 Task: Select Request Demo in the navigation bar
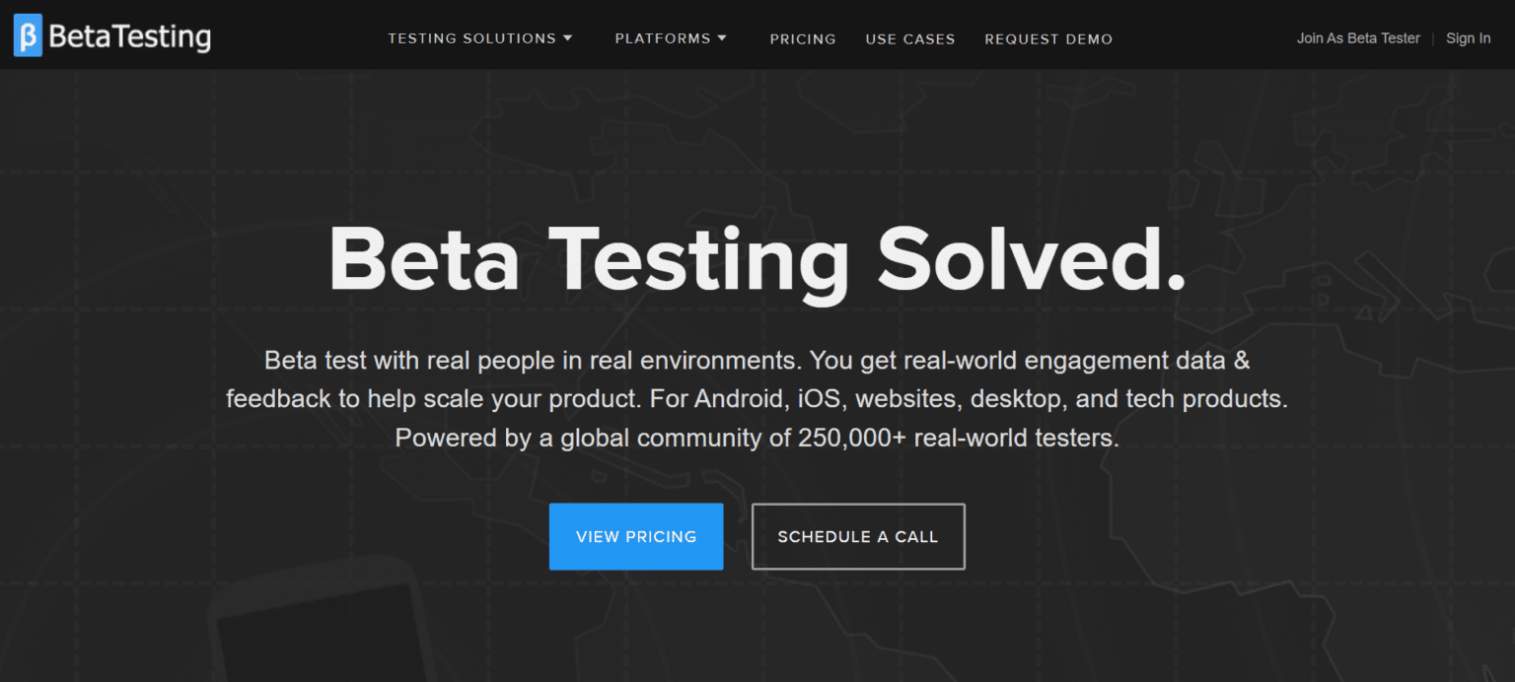[x=1048, y=38]
